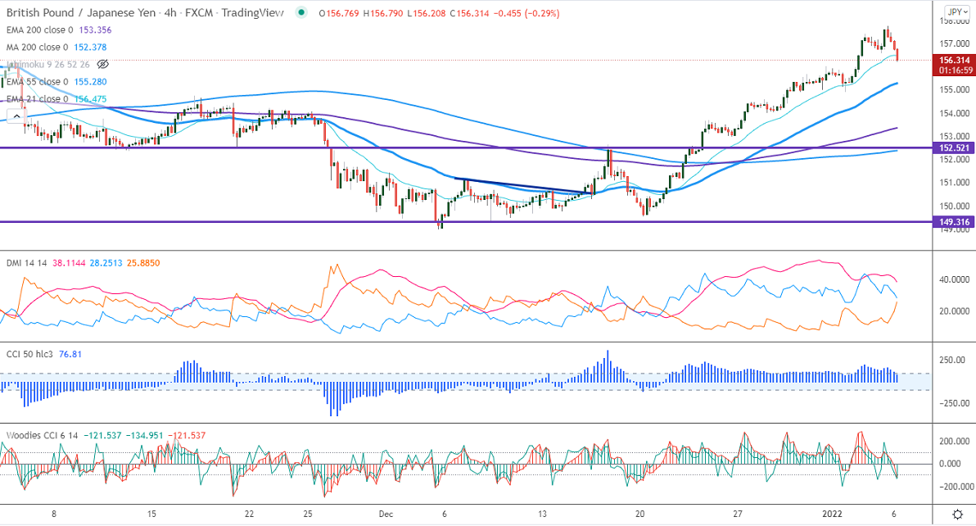The height and width of the screenshot is (526, 976).
Task: Select the EMA 200 close 0 legend
Action: click(x=40, y=29)
